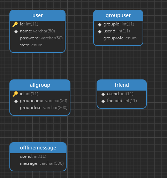Click the primary key icon in allgroup table
Image resolution: width=167 pixels, height=178 pixels.
[15, 94]
